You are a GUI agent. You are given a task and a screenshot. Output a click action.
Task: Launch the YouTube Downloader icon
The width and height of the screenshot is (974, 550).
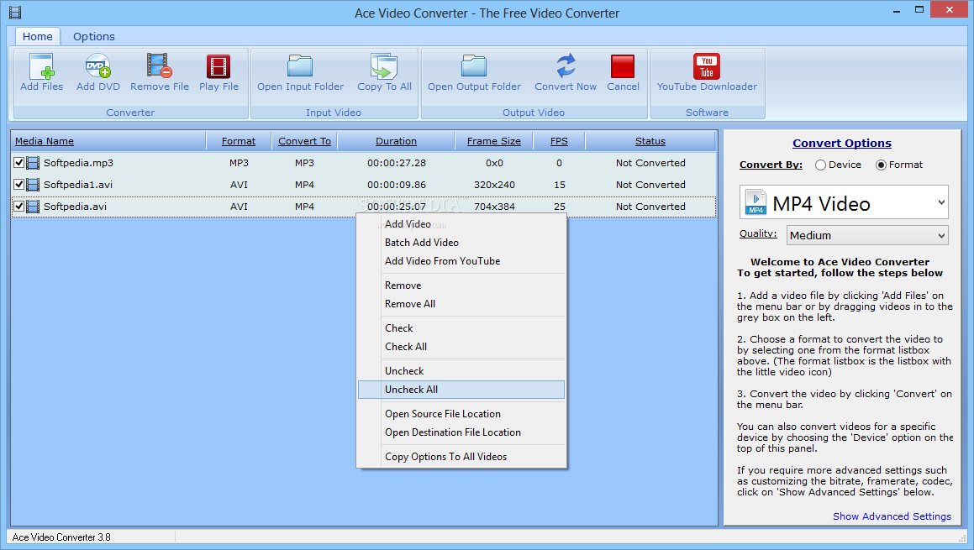click(x=707, y=66)
